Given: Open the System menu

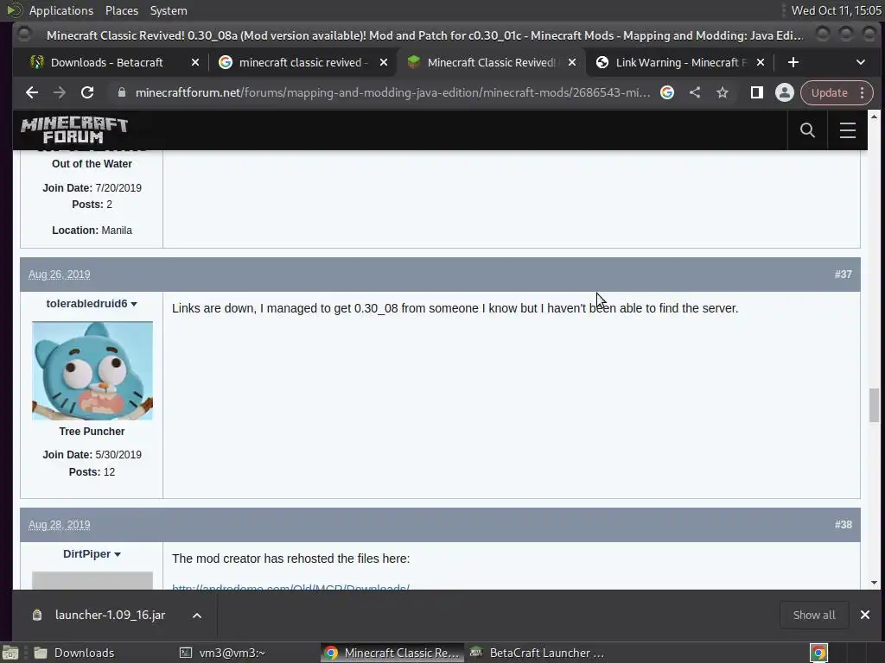Looking at the screenshot, I should pyautogui.click(x=169, y=10).
